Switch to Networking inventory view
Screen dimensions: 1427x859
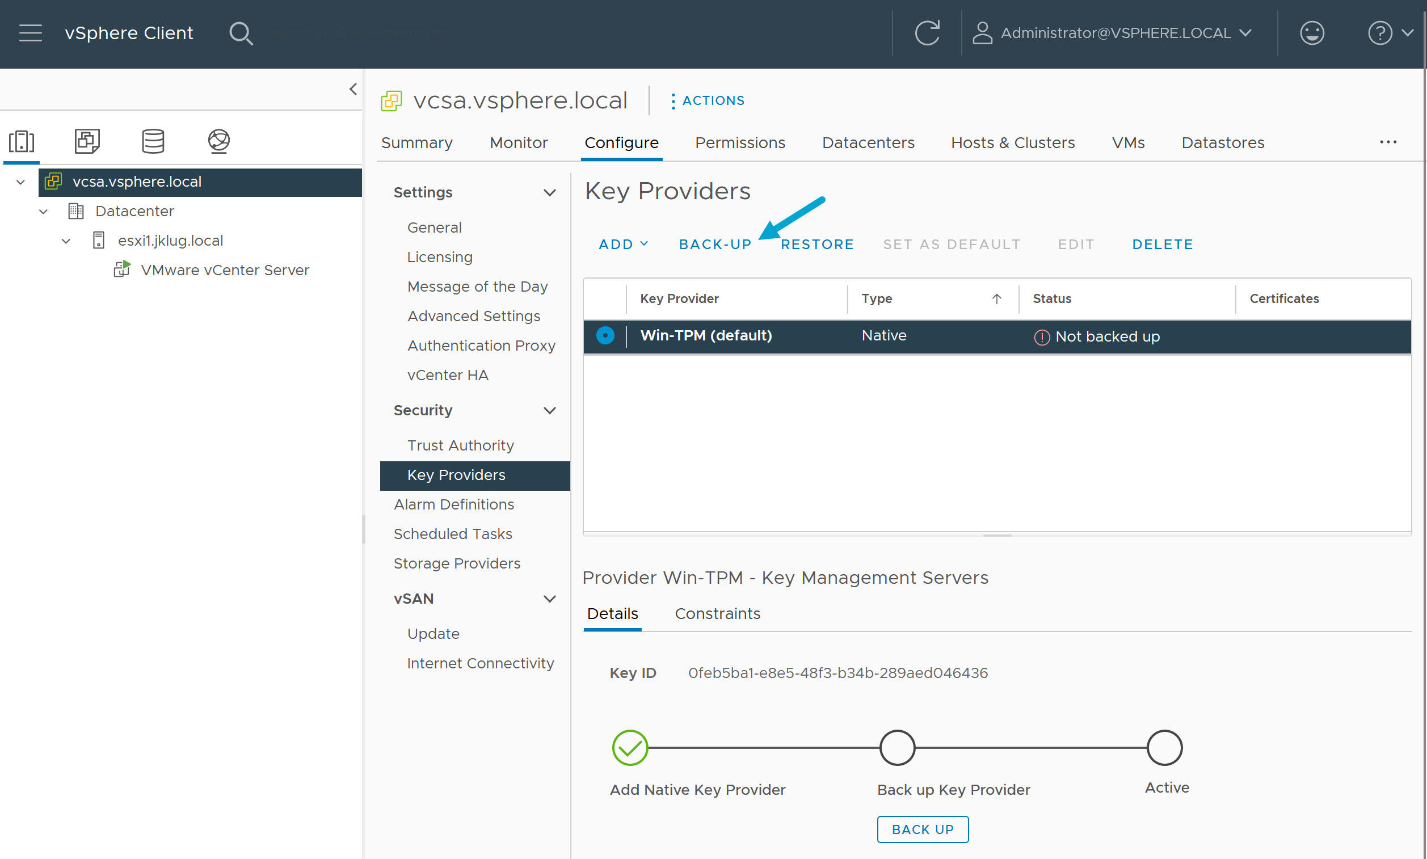pyautogui.click(x=219, y=141)
